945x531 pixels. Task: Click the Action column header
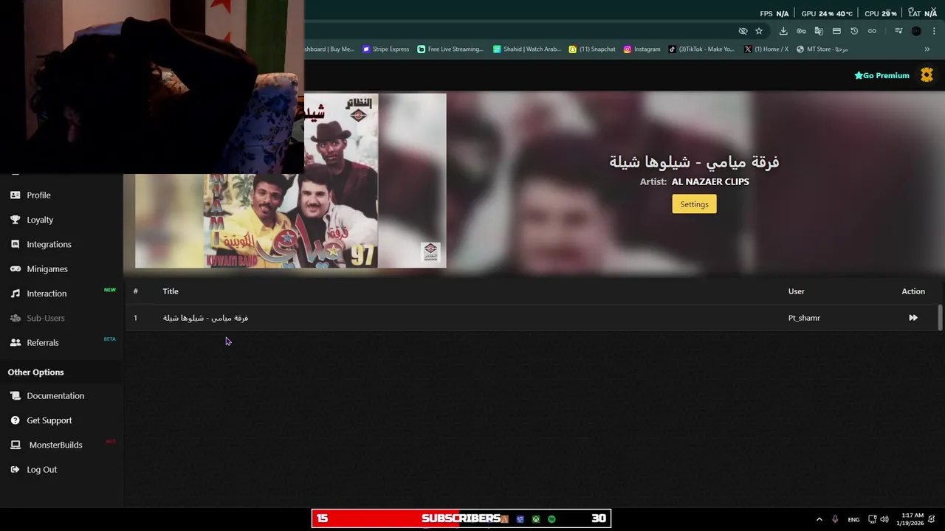[913, 291]
